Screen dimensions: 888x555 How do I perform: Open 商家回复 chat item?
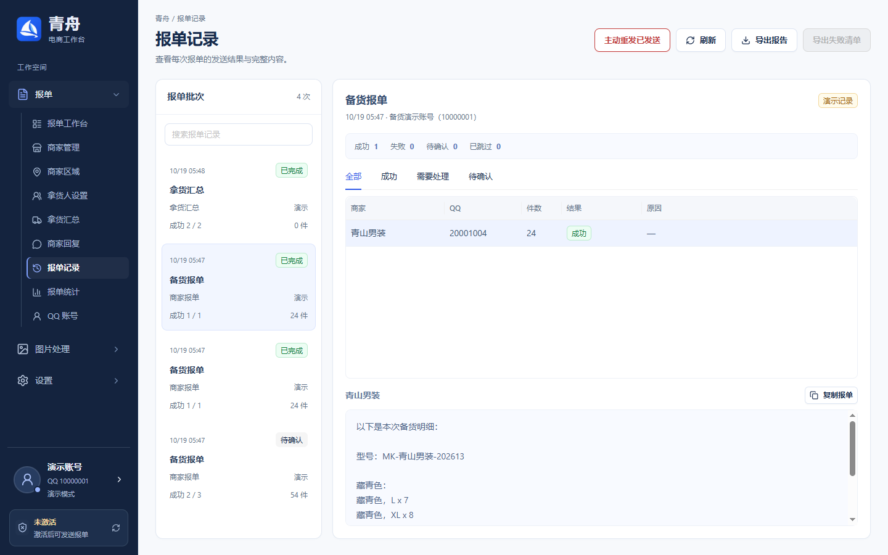tap(78, 244)
